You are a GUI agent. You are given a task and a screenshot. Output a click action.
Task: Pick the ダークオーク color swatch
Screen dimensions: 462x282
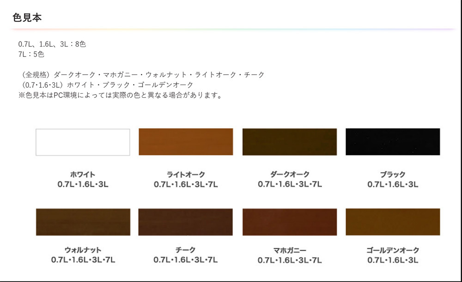click(289, 142)
